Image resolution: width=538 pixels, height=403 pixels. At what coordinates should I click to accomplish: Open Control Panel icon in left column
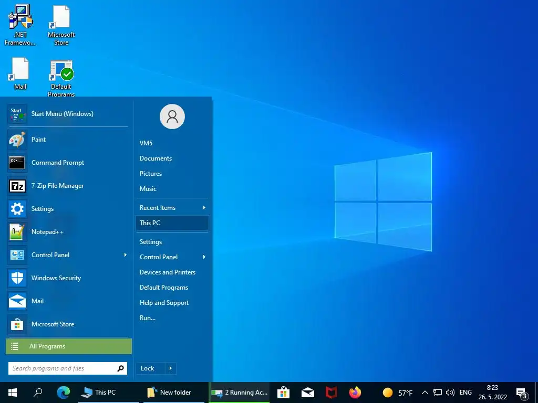(x=17, y=255)
